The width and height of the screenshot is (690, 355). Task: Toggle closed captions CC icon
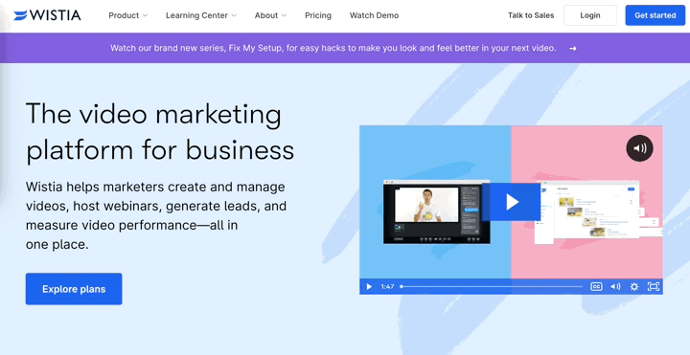point(596,286)
